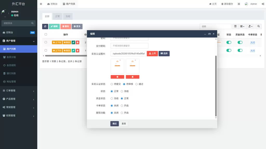Viewport: 266px width, 149px height.
Task: Open the export dropdown in table toolbar
Action: [250, 26]
